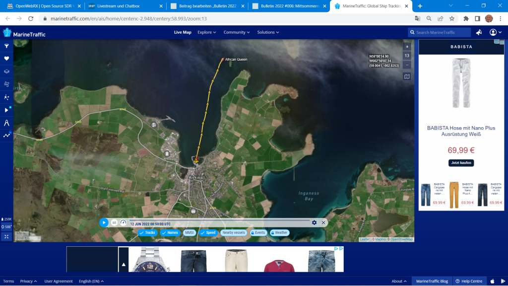Open the map layers sidebar icon
The width and height of the screenshot is (508, 286).
(6, 71)
